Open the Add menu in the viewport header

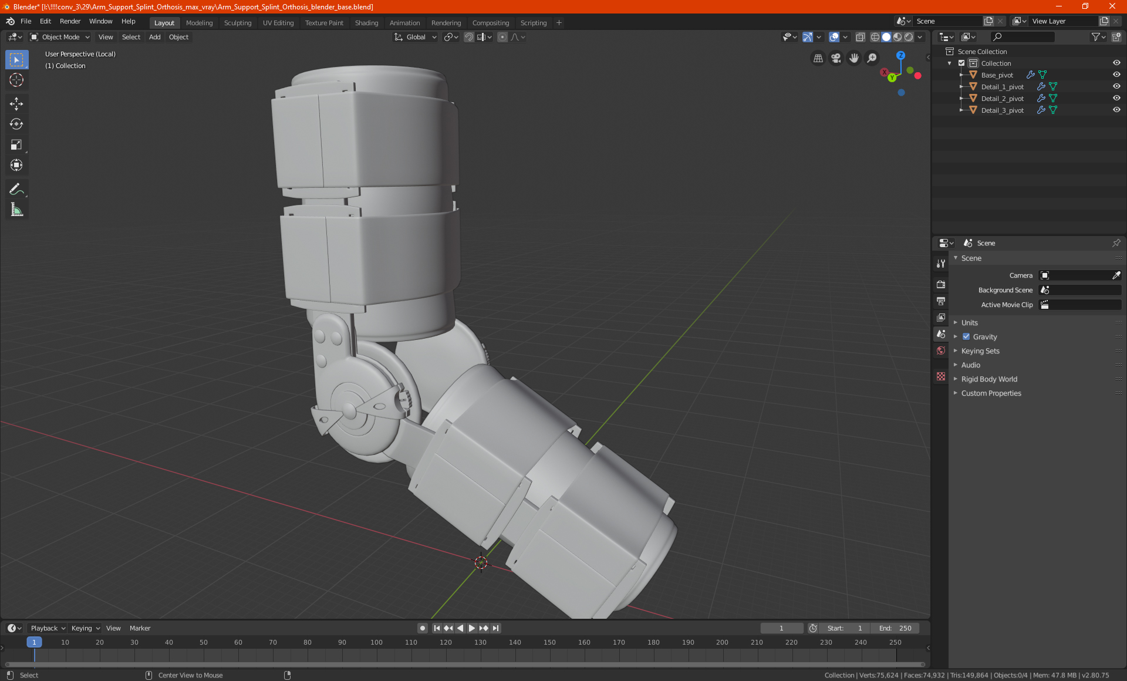(x=154, y=37)
